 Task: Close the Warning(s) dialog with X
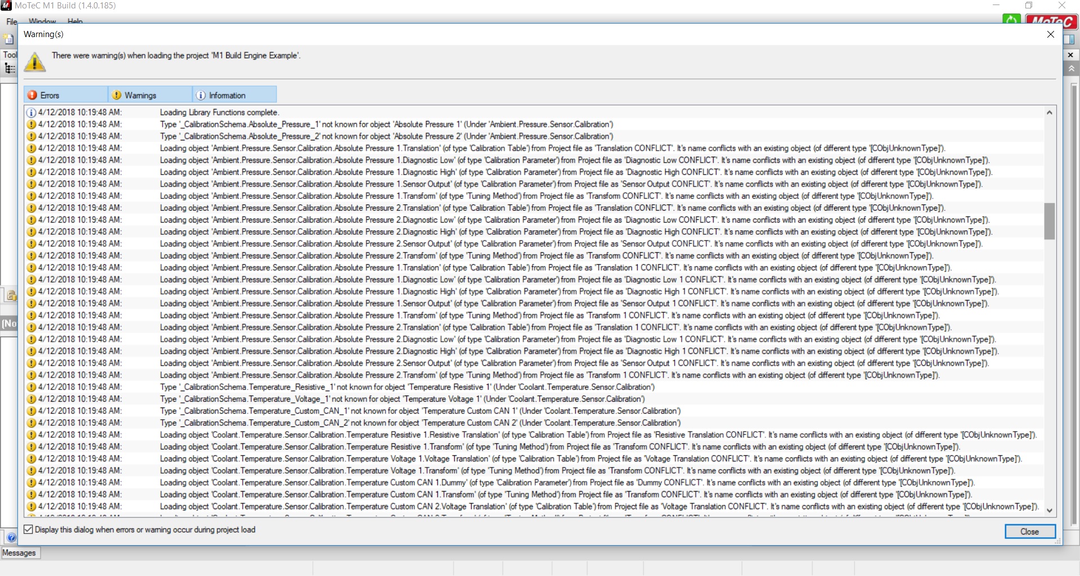[1050, 34]
